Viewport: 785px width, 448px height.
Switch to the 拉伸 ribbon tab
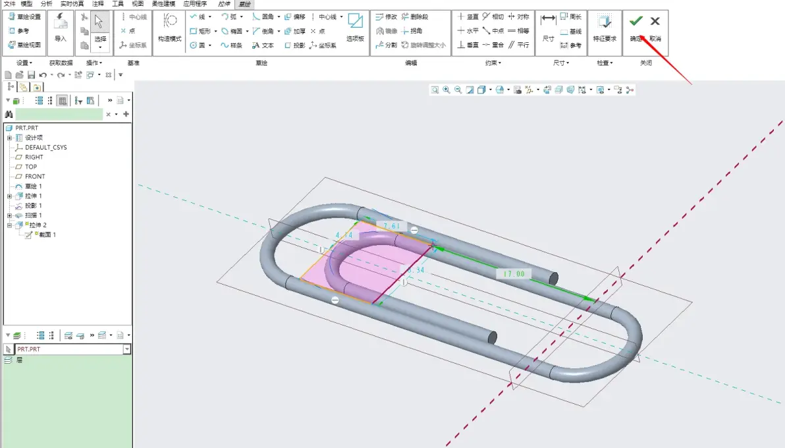(x=224, y=3)
